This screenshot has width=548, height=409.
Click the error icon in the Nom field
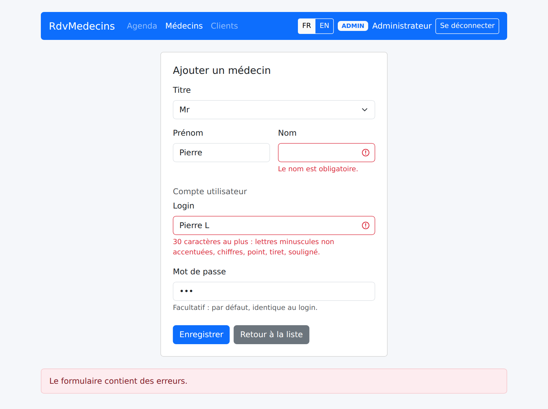point(365,153)
